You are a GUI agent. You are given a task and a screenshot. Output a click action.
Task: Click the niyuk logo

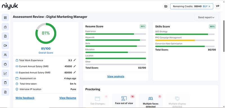click(x=10, y=6)
